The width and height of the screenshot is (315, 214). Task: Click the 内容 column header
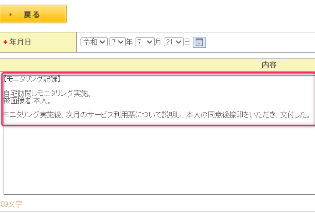(x=269, y=65)
